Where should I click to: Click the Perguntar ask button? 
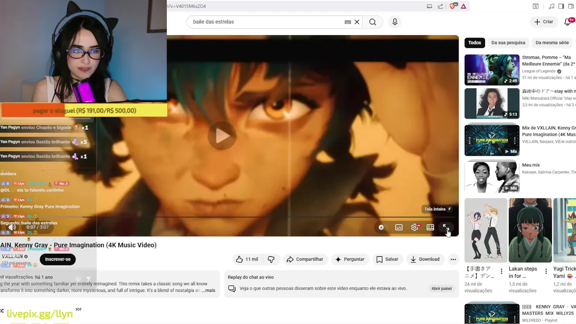[x=350, y=259]
